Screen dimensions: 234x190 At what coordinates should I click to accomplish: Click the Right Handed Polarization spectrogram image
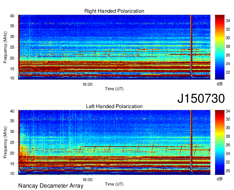pyautogui.click(x=114, y=47)
